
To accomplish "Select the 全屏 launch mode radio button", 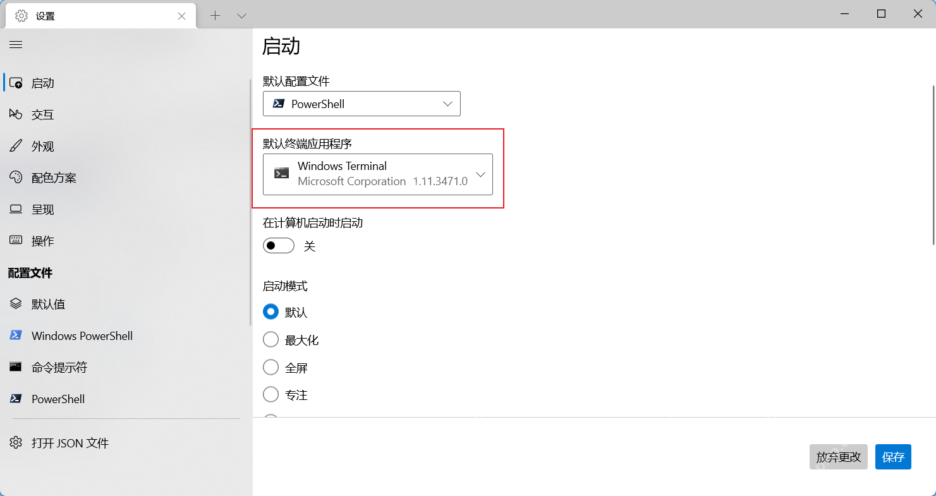I will coord(270,367).
